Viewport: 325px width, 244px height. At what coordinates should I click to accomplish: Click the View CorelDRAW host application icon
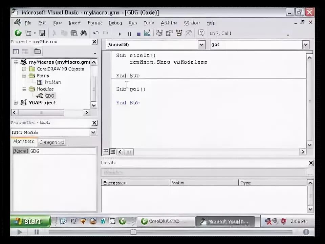pos(18,33)
